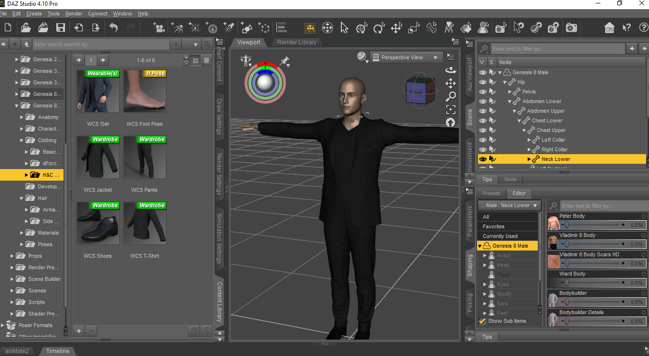This screenshot has width=649, height=356.
Task: Click the Undo arrow in the toolbar
Action: click(x=114, y=27)
